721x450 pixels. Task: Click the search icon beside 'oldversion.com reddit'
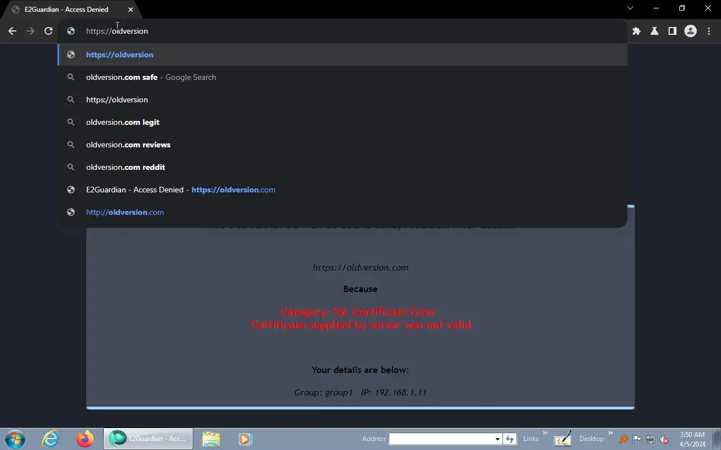pos(71,167)
